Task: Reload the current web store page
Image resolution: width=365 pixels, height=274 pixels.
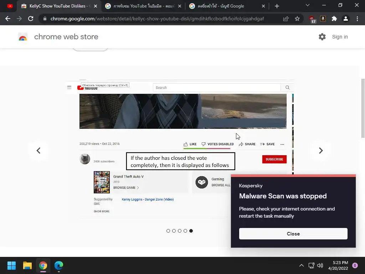Action: [31, 19]
